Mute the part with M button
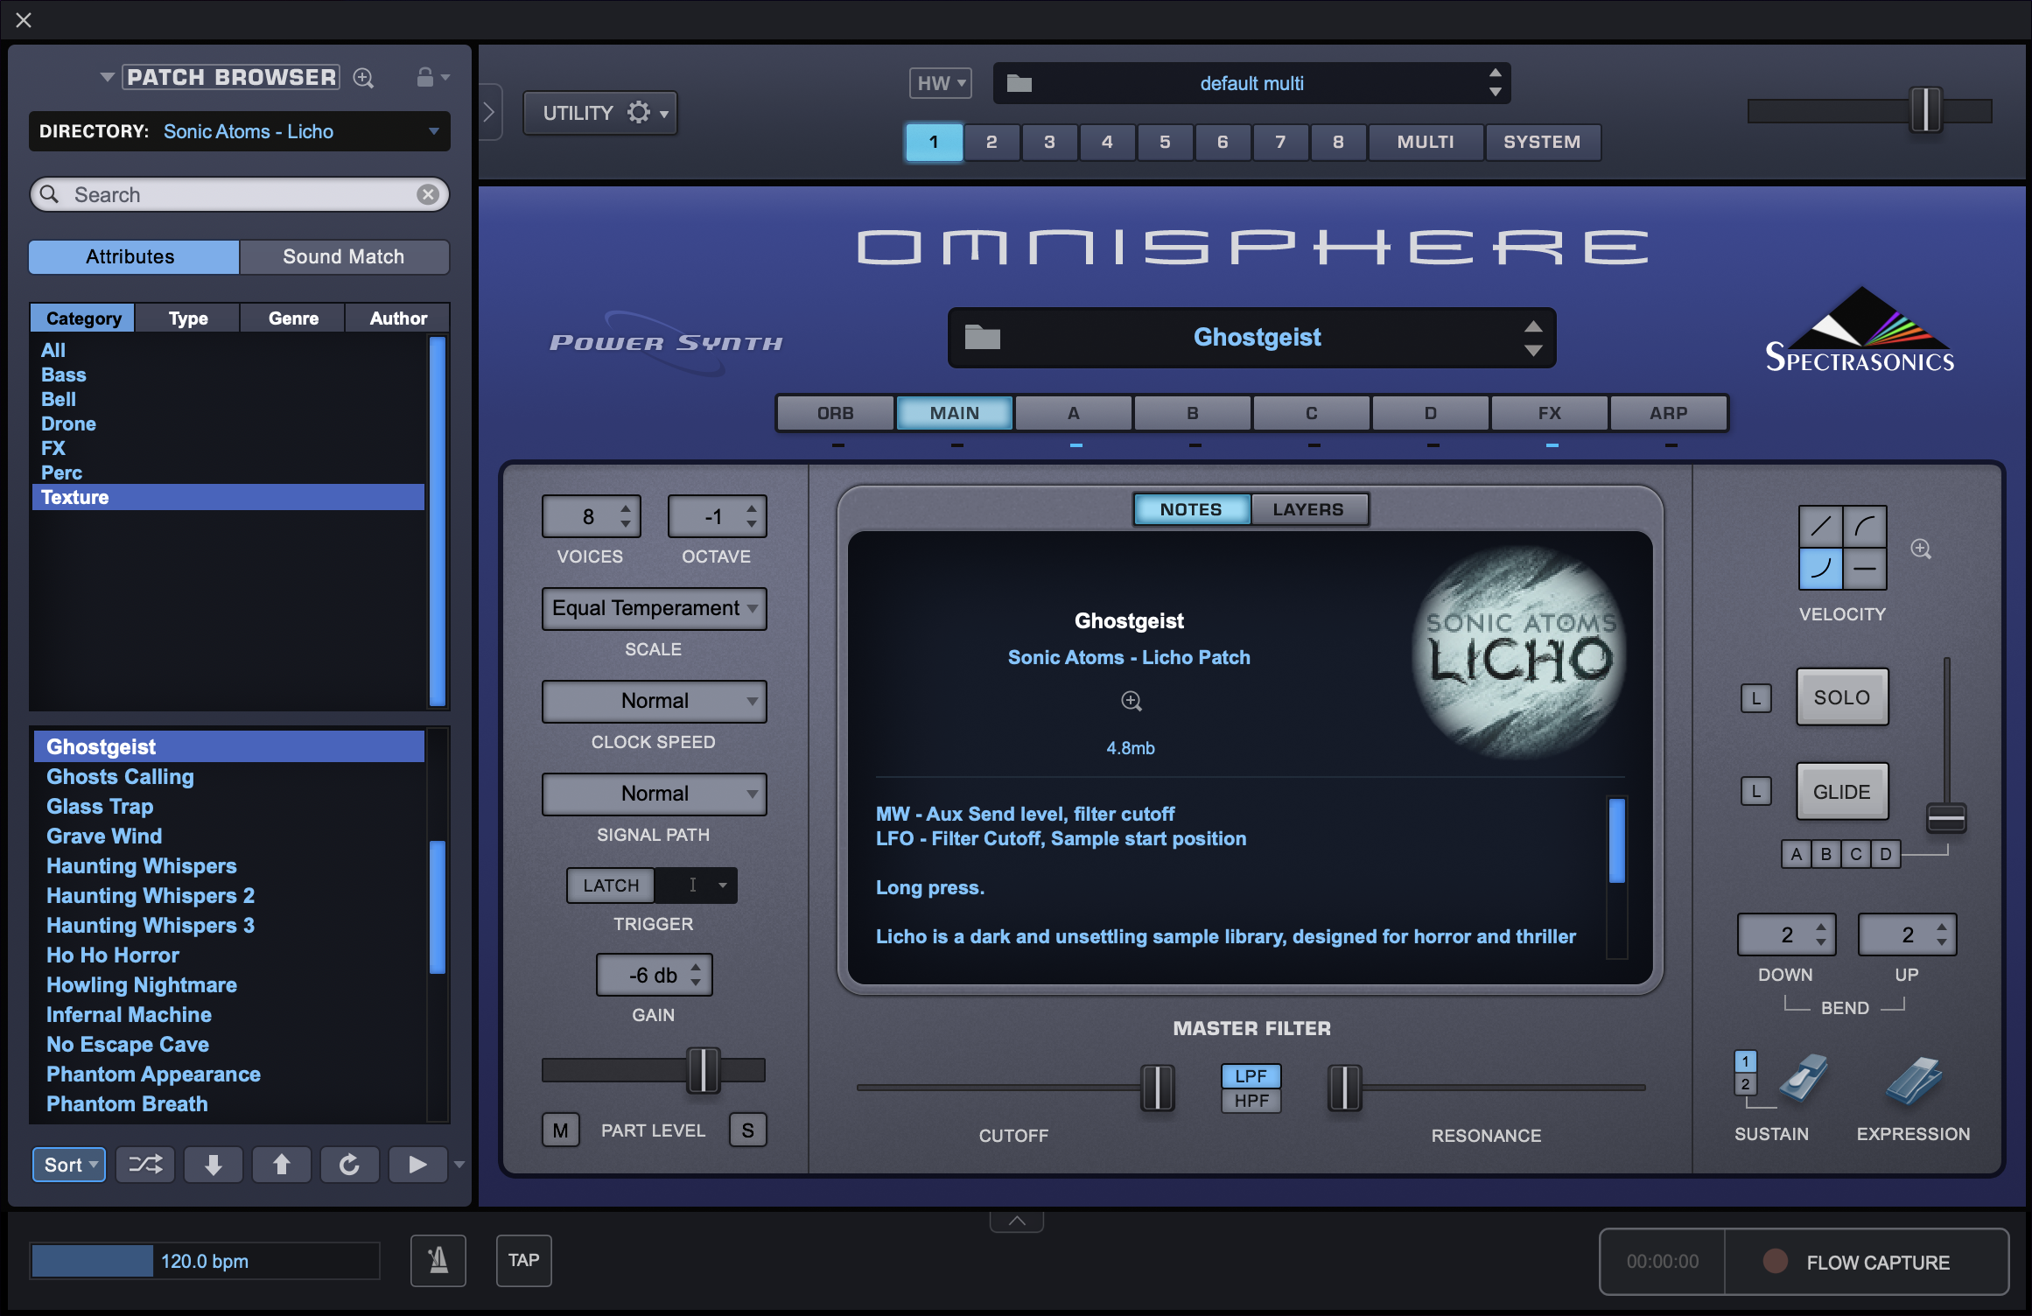Viewport: 2032px width, 1316px height. (561, 1130)
